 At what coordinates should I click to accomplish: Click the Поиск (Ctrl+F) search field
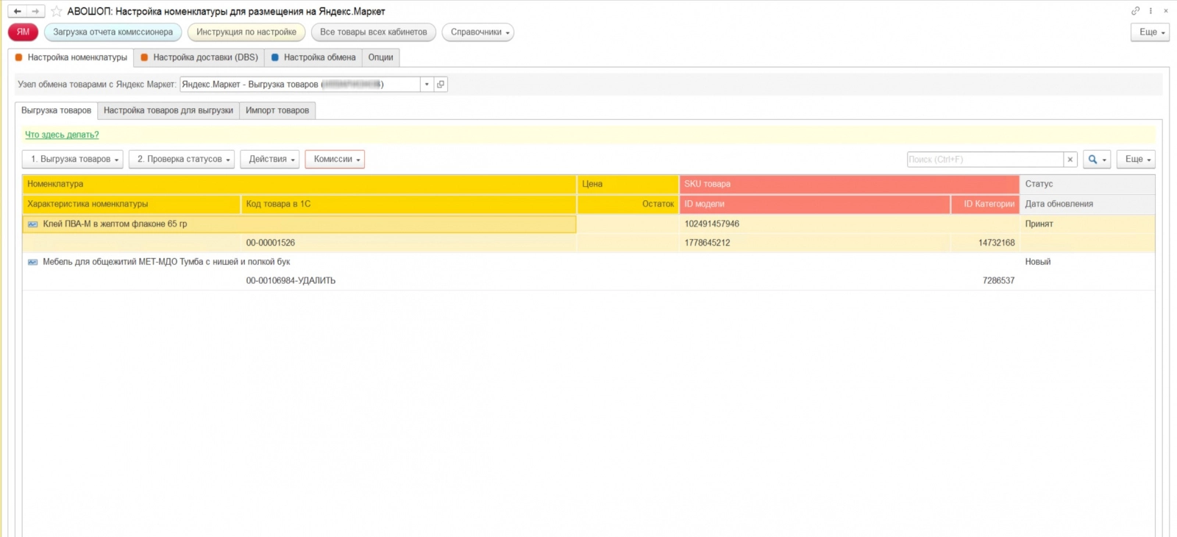(x=985, y=160)
